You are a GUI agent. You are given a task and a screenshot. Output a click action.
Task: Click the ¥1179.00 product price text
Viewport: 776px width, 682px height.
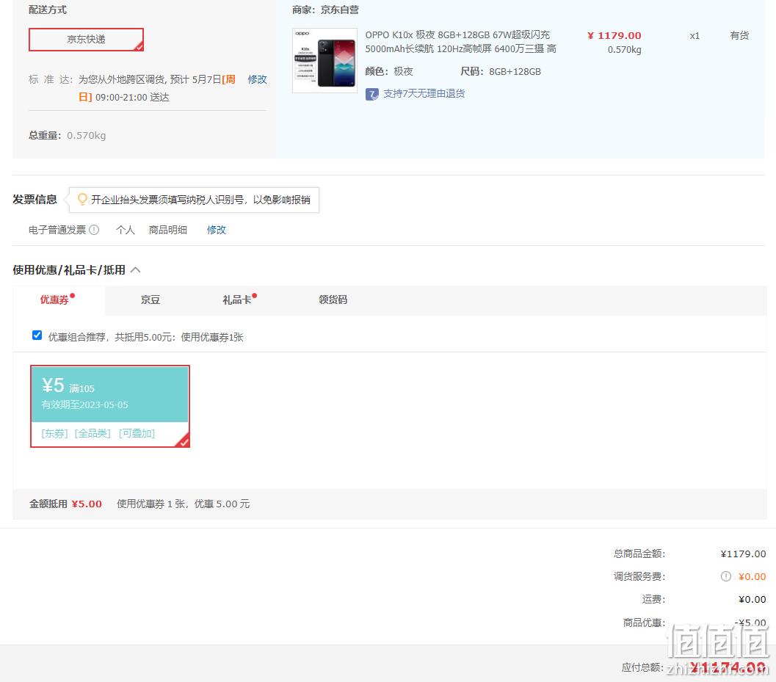(x=614, y=36)
